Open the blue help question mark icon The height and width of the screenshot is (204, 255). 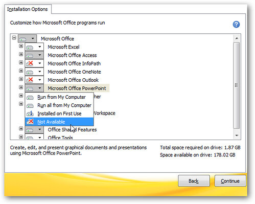coord(236,25)
